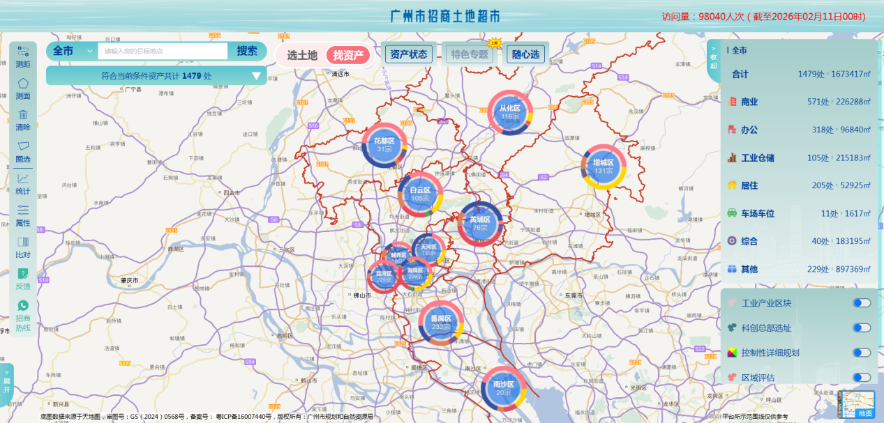
Task: Click the 资产状态 filter button
Action: 409,54
